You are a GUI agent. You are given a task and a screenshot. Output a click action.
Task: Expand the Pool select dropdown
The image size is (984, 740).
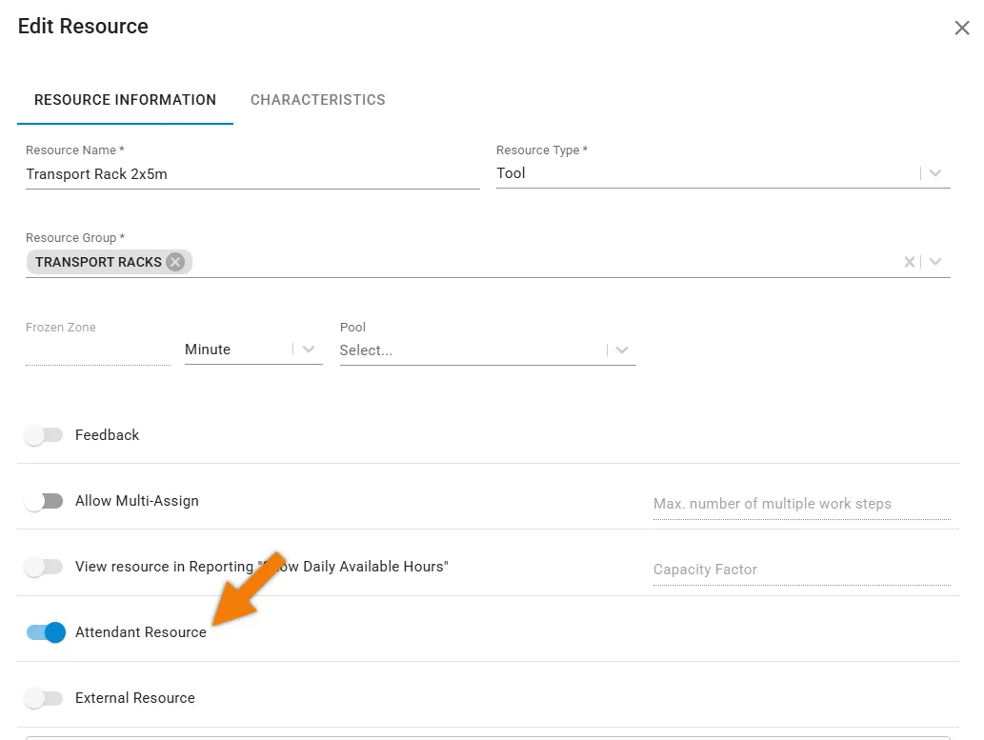pos(621,350)
